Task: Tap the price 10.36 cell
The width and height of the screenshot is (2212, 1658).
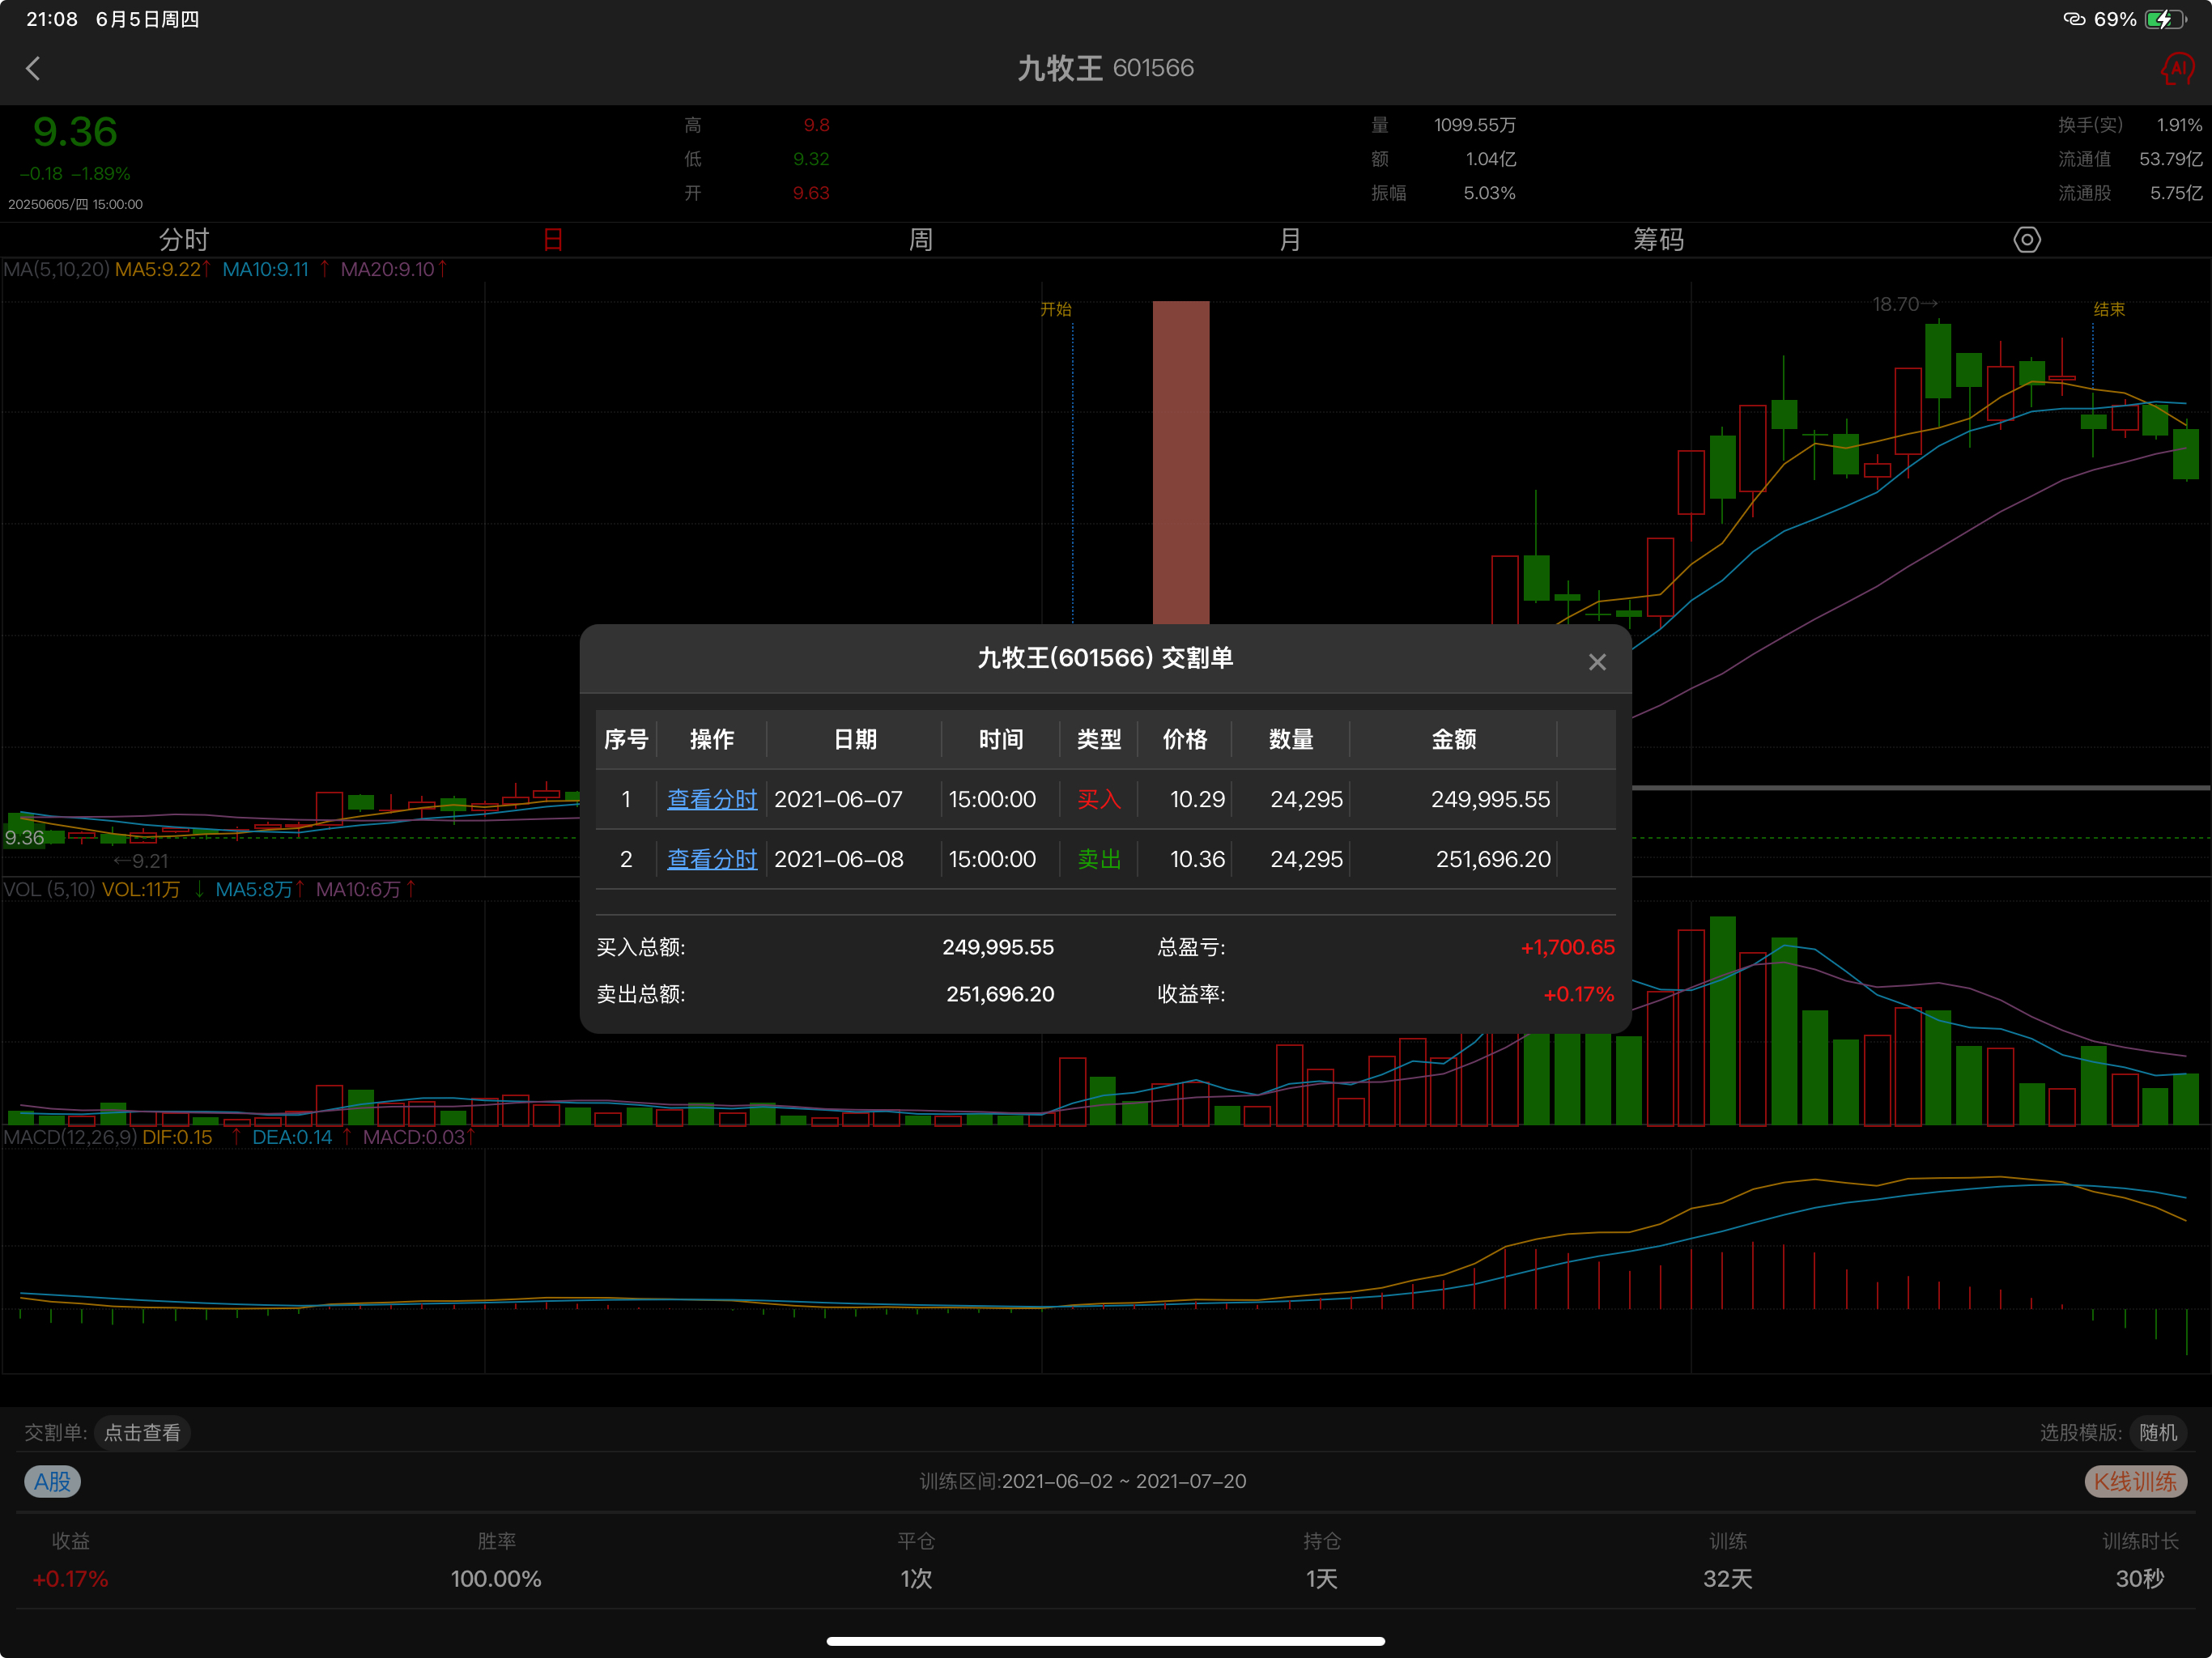Action: point(1197,859)
